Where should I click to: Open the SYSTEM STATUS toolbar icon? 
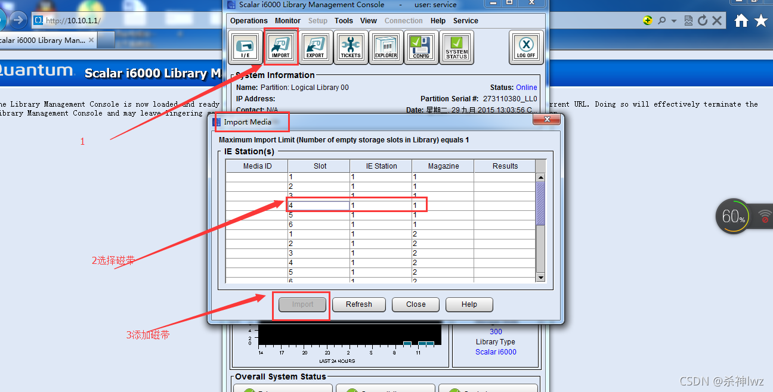[456, 47]
